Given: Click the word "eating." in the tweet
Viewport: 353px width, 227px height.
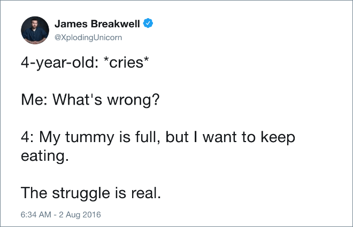Looking at the screenshot, I should coord(45,156).
